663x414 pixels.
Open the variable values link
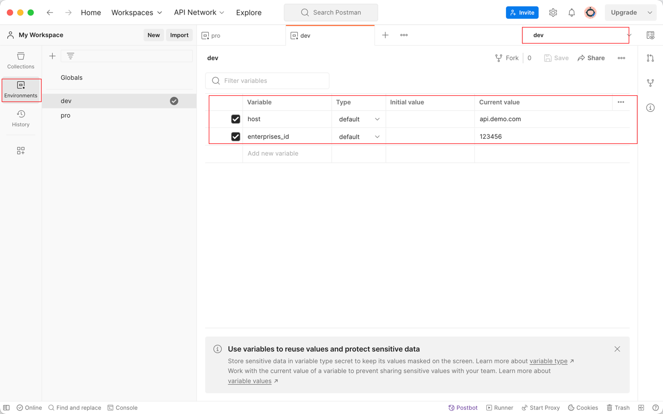click(x=250, y=381)
